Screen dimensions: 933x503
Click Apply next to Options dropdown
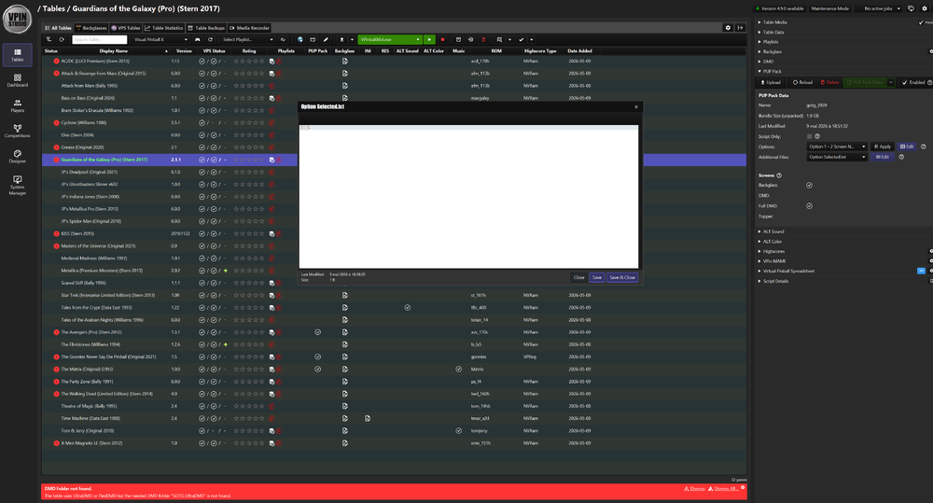point(883,147)
